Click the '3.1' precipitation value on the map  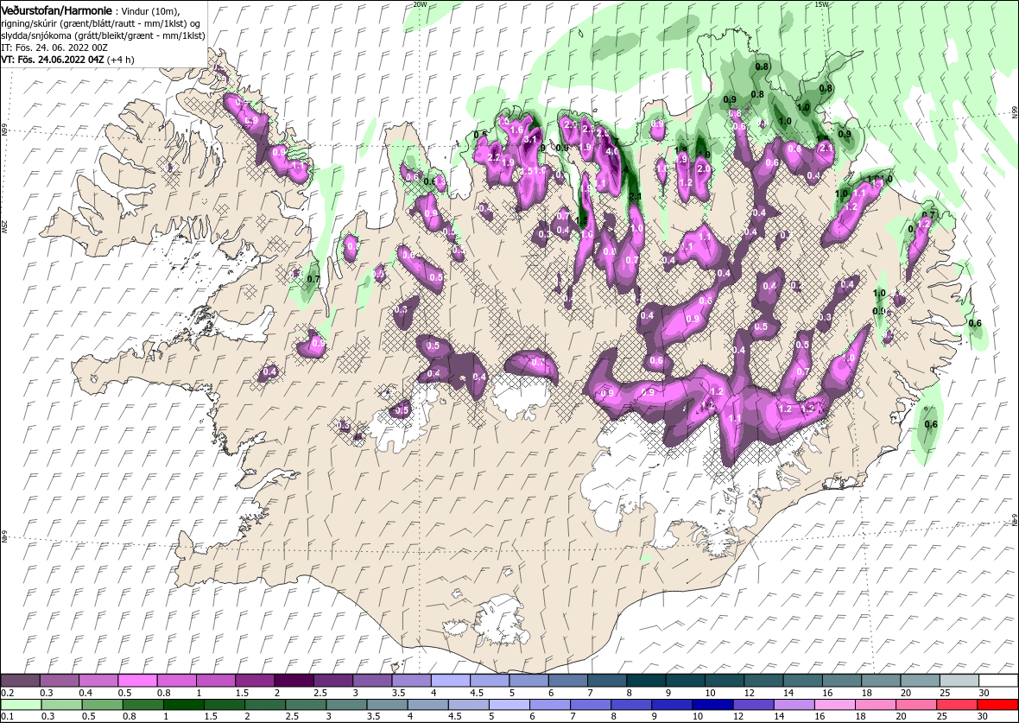pos(530,138)
